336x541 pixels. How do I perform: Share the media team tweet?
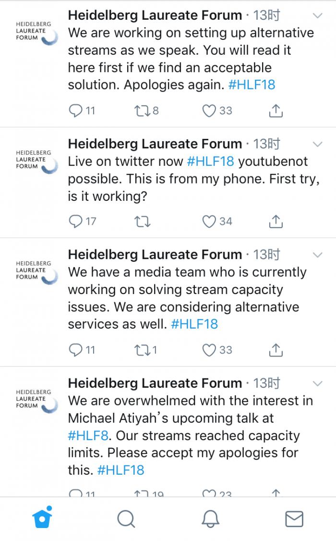(x=276, y=350)
